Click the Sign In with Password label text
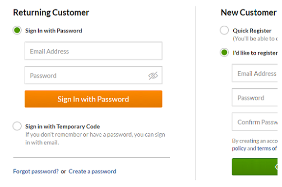This screenshot has width=282, height=187. tap(54, 31)
